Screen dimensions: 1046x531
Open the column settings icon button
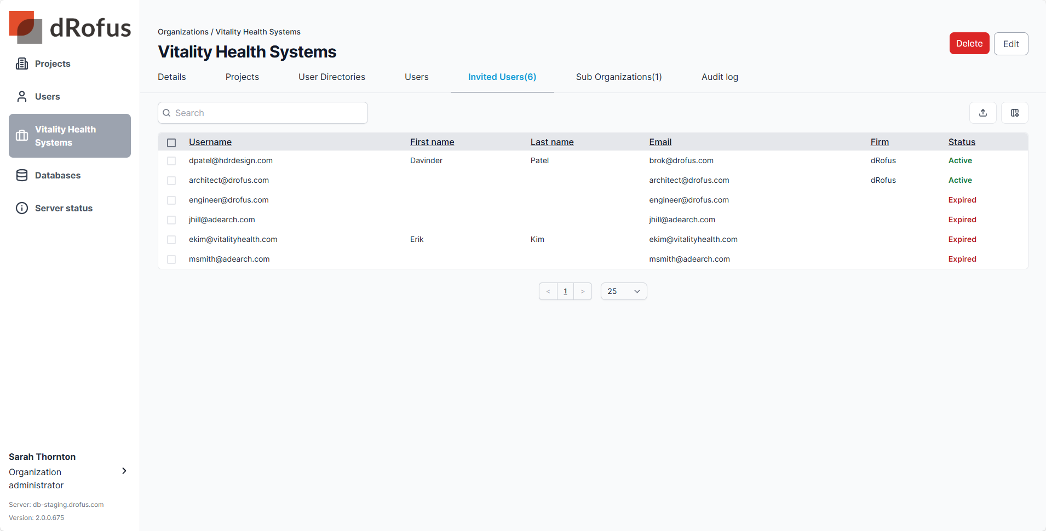click(1015, 113)
